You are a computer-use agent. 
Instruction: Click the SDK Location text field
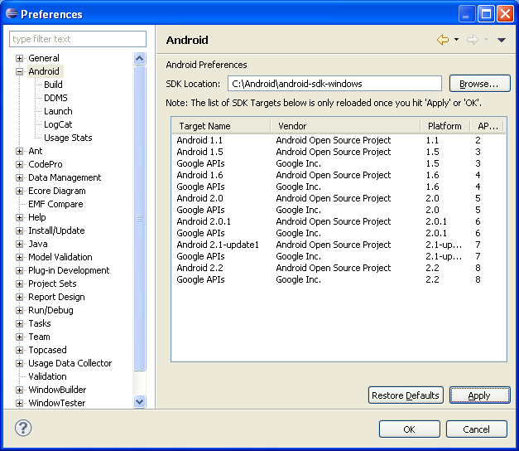tap(334, 84)
